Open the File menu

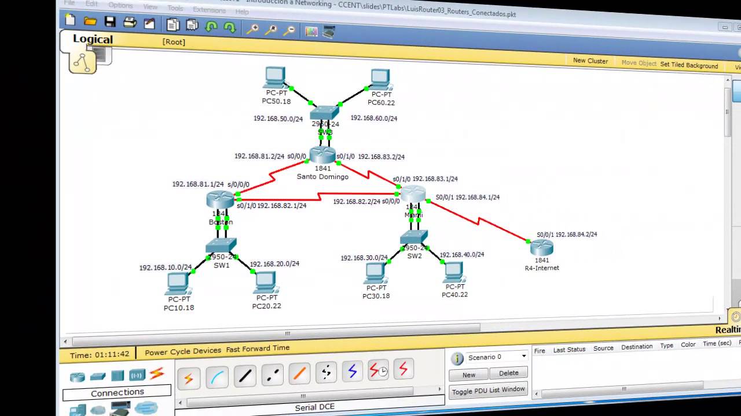coord(69,3)
